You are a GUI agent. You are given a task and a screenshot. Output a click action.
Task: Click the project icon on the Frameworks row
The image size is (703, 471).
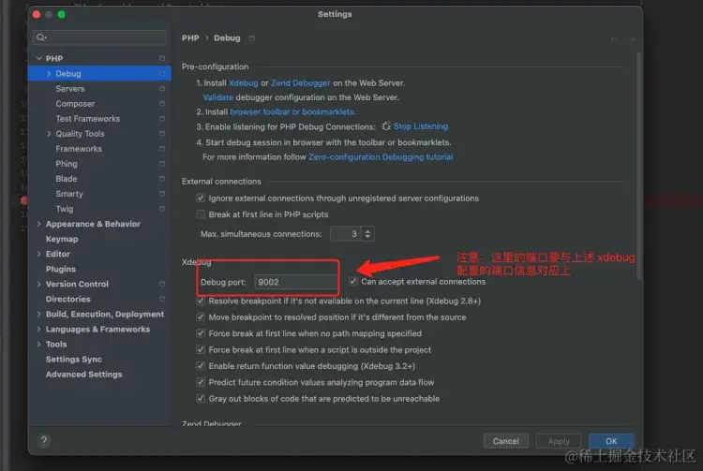tap(162, 149)
